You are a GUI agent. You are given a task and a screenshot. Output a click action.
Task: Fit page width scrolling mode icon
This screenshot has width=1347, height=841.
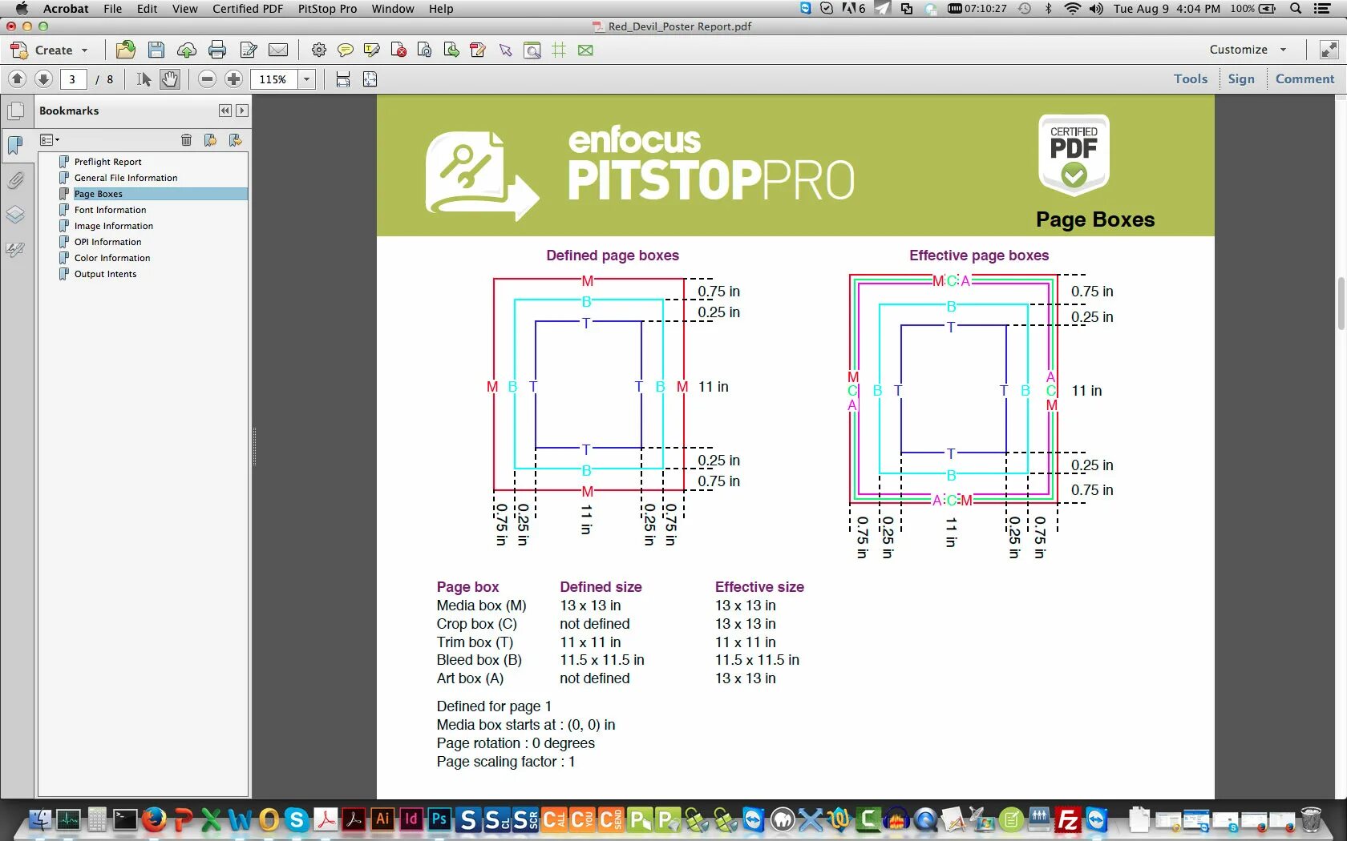point(343,78)
